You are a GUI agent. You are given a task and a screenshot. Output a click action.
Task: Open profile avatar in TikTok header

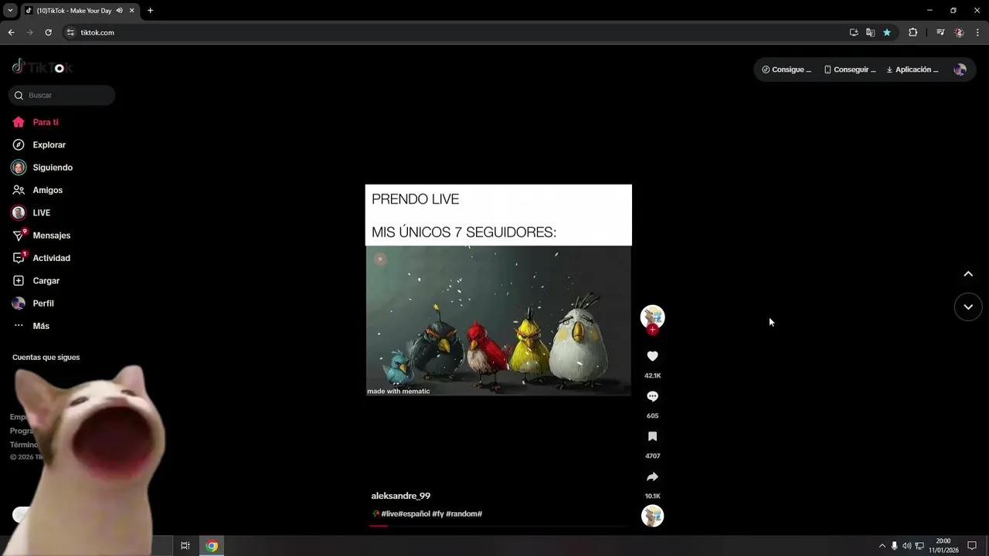click(960, 69)
